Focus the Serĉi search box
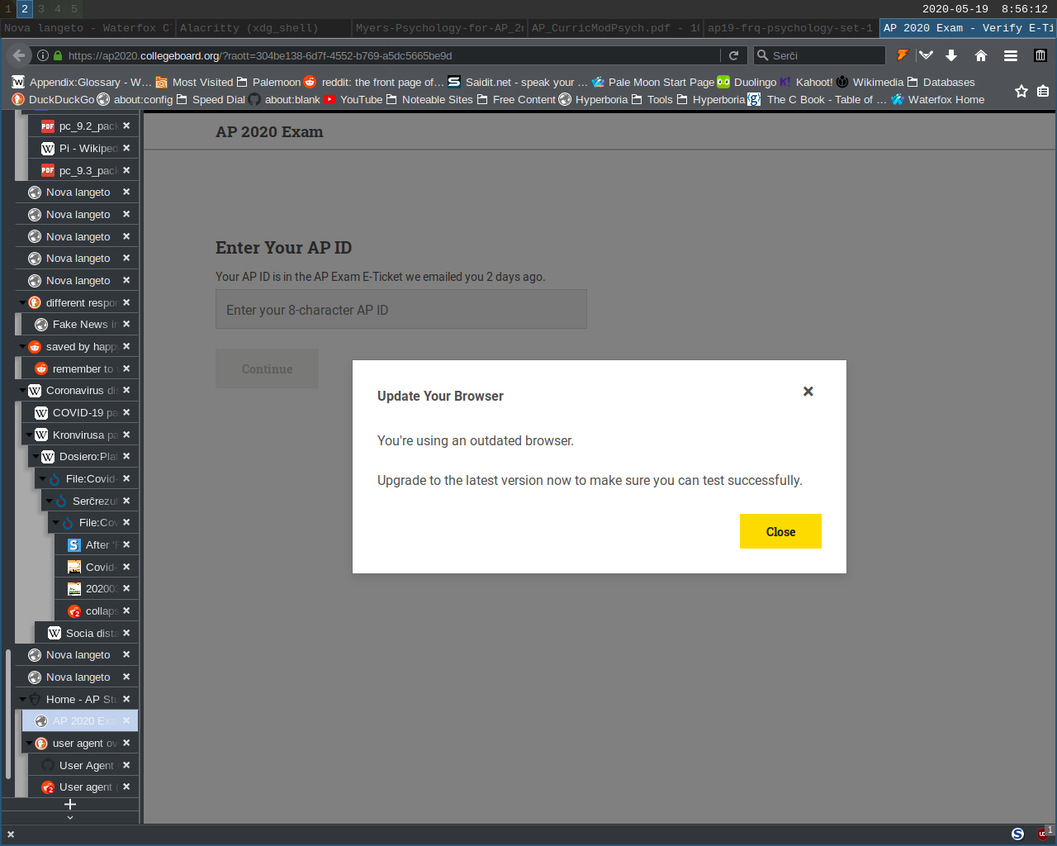 click(x=819, y=55)
